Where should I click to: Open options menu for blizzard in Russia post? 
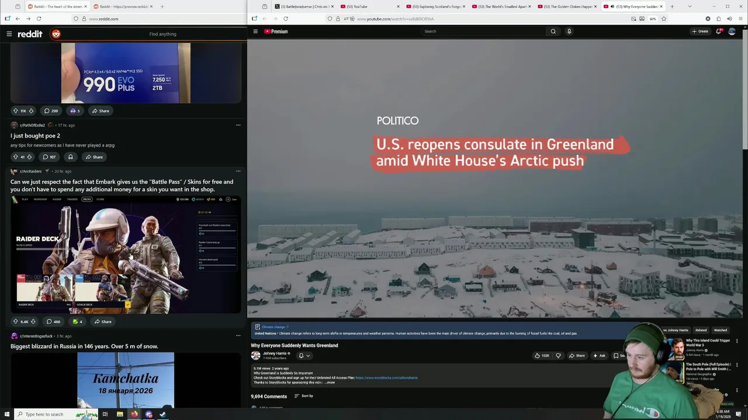pos(238,336)
